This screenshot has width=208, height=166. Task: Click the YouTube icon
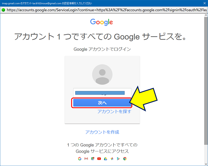tap(99, 158)
